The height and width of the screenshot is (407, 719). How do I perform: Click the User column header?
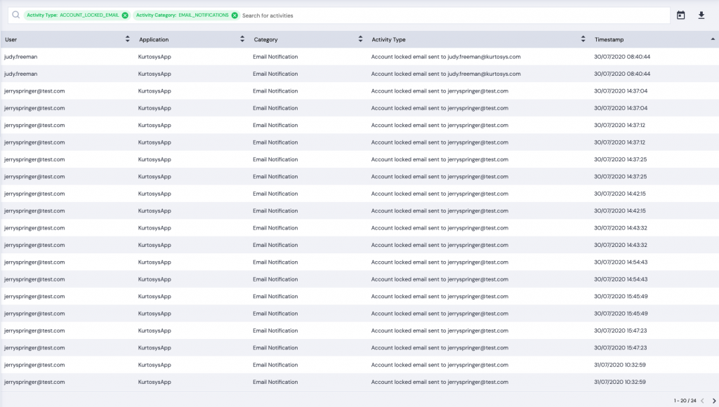11,40
